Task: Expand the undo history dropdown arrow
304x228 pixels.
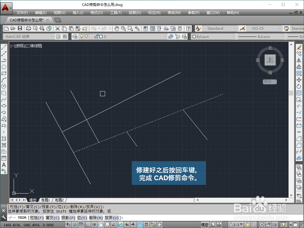Action: tap(99, 28)
